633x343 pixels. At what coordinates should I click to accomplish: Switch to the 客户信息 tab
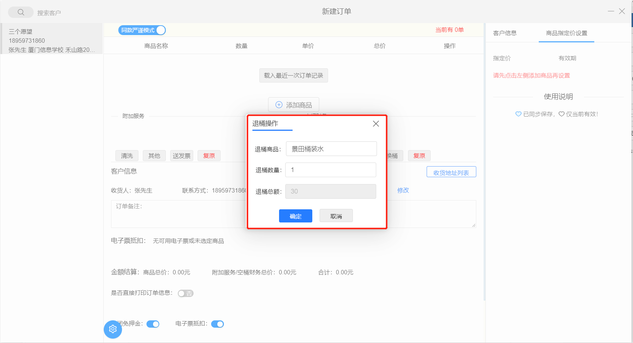(x=505, y=33)
